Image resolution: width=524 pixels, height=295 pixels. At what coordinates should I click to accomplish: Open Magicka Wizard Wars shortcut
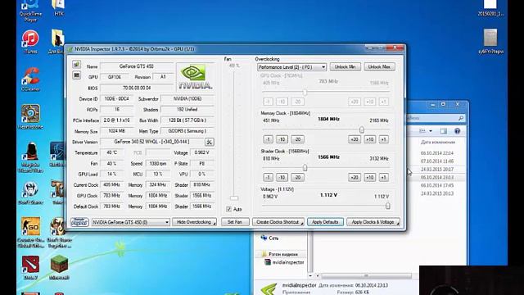(30, 157)
